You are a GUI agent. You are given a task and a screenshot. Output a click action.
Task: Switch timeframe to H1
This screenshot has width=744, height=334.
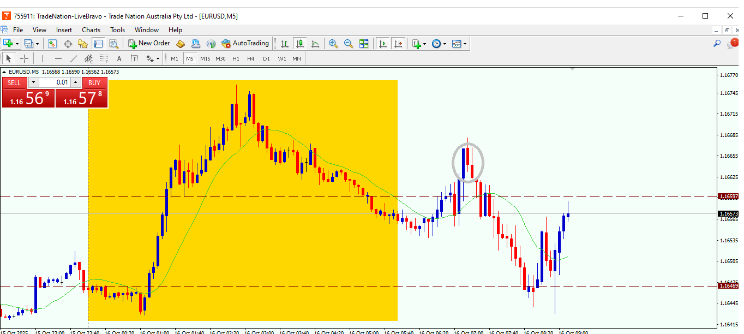point(236,58)
